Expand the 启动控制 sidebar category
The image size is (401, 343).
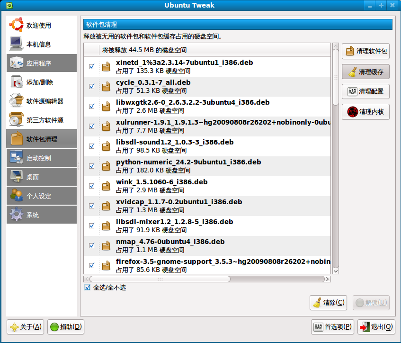coord(42,158)
